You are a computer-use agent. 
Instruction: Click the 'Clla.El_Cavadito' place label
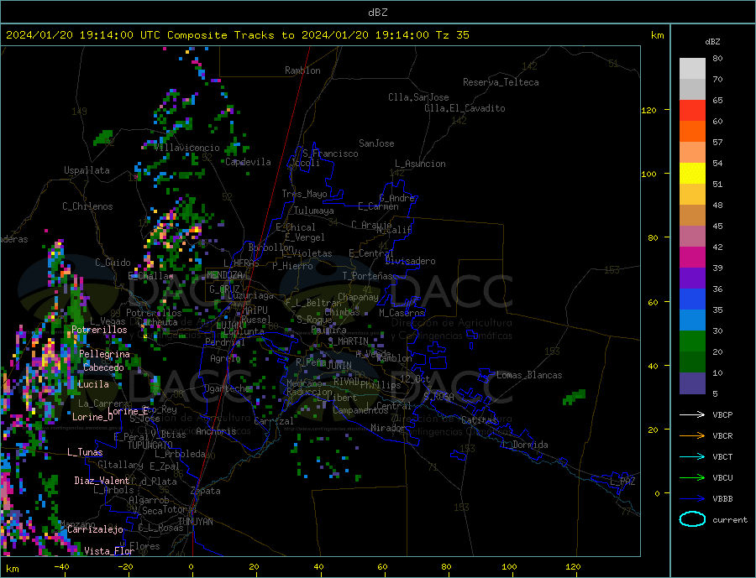(x=465, y=108)
